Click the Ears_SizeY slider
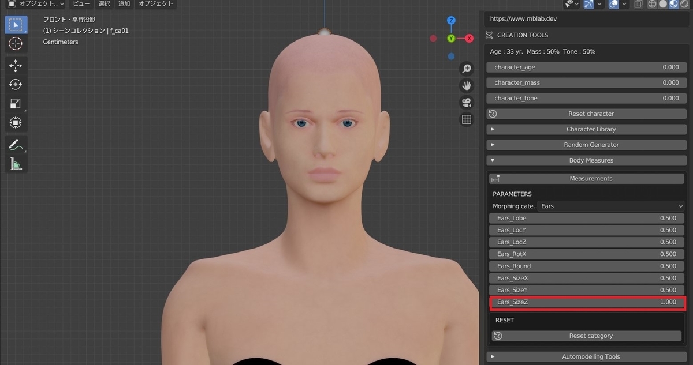The height and width of the screenshot is (365, 693). (587, 290)
